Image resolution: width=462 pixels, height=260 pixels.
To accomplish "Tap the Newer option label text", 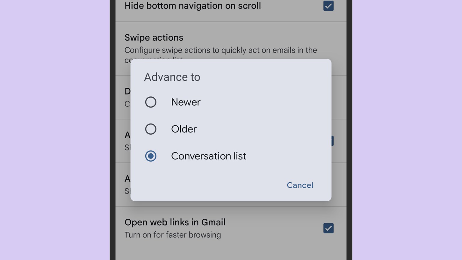I will point(186,102).
